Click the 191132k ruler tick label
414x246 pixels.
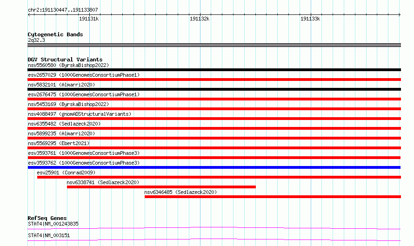click(200, 19)
